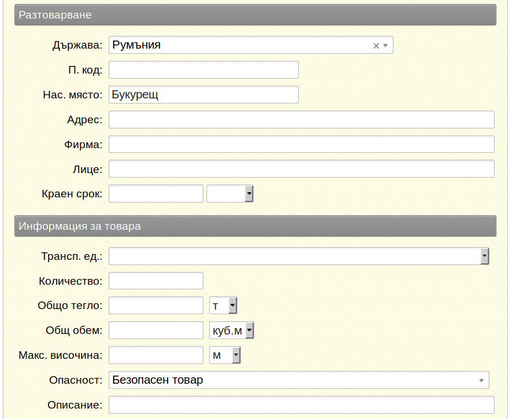Expand the Трансп. ед. dropdown

tap(299, 256)
